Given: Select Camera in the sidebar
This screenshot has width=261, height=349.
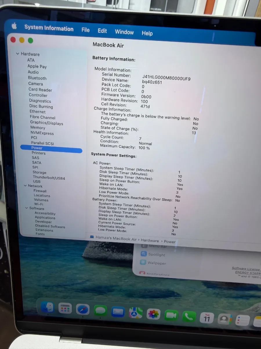Looking at the screenshot, I should point(36,83).
